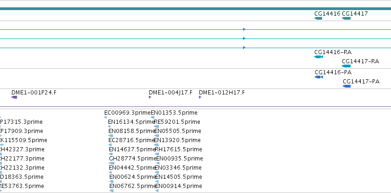Click the CG14416-PA protein glyph
Image resolution: width=391 pixels, height=193 pixels.
coord(319,77)
